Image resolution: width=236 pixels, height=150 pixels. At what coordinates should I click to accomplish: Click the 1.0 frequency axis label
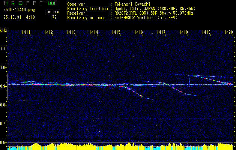[3, 67]
